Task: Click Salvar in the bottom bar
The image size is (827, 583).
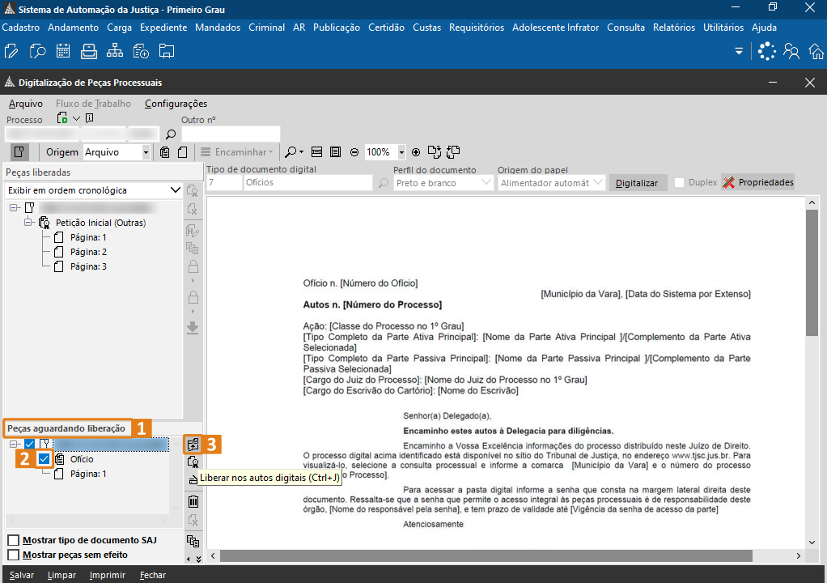Action: click(x=22, y=575)
